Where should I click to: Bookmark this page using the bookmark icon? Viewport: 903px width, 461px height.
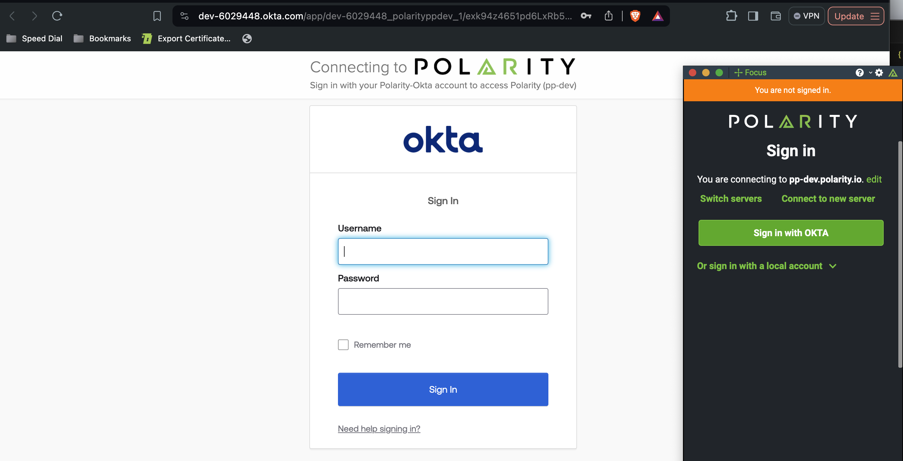[x=157, y=16]
